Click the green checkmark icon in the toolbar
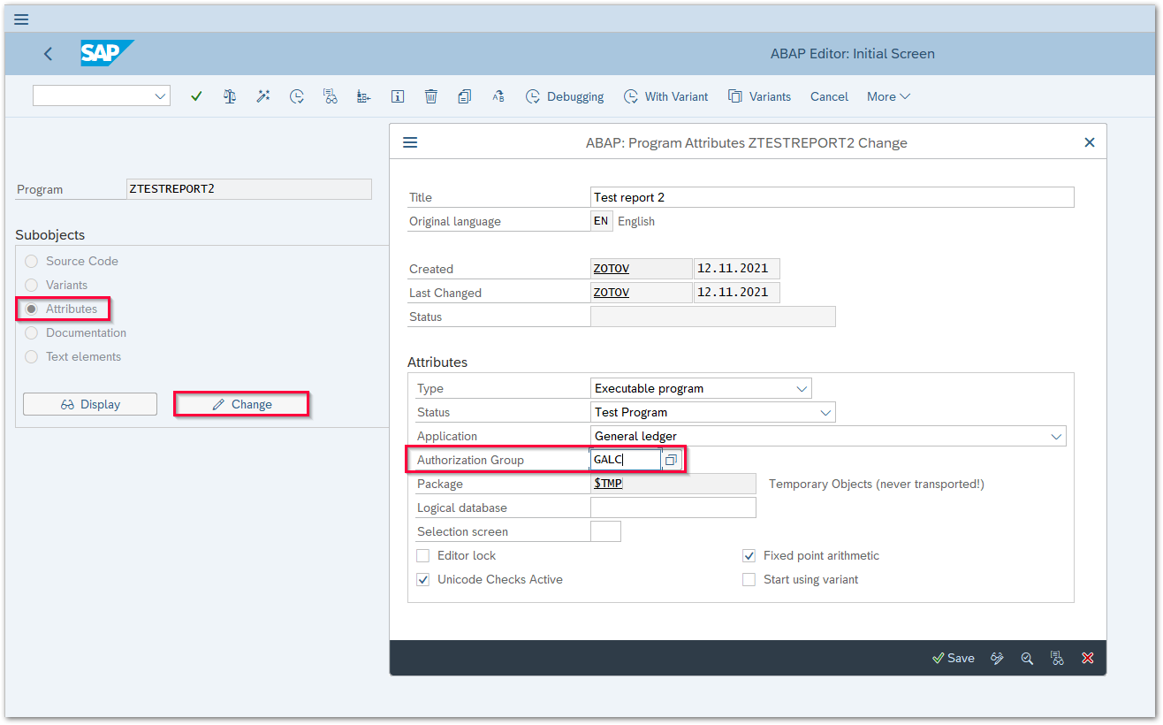 (196, 96)
